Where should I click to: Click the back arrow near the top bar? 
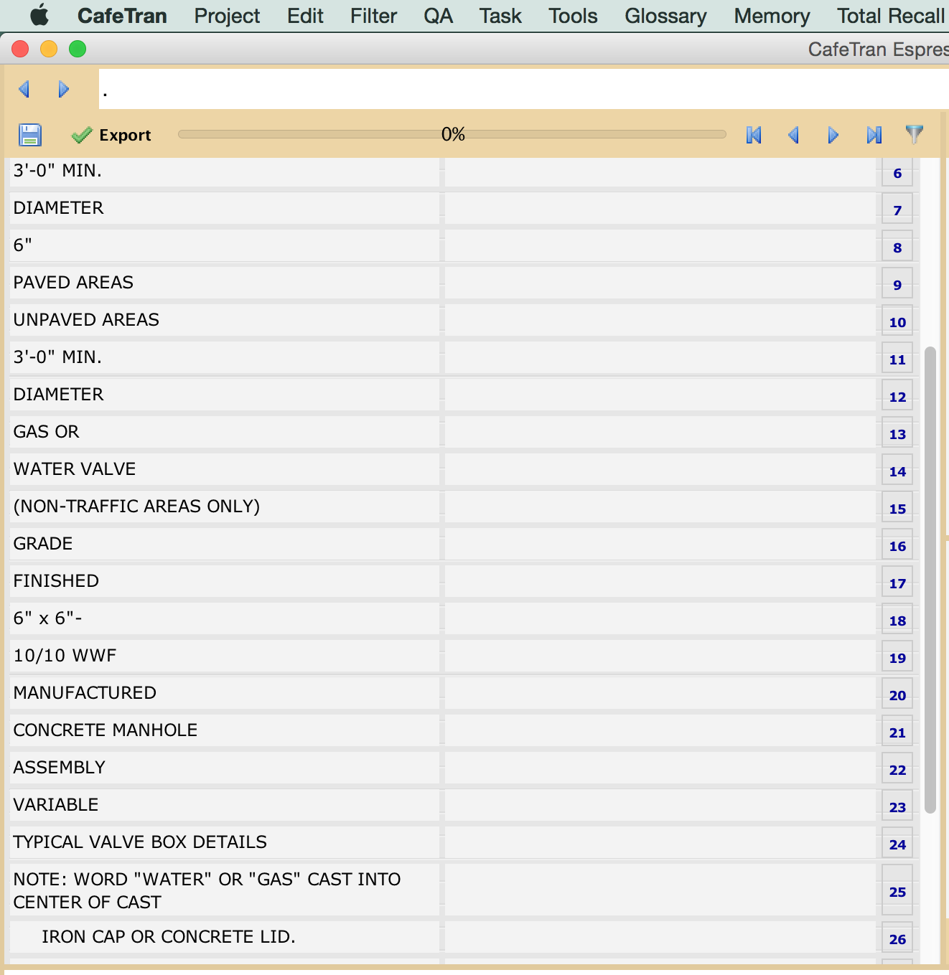[24, 89]
